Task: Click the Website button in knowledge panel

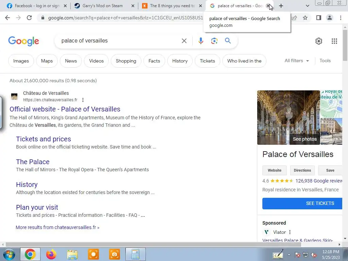Action: (275, 170)
